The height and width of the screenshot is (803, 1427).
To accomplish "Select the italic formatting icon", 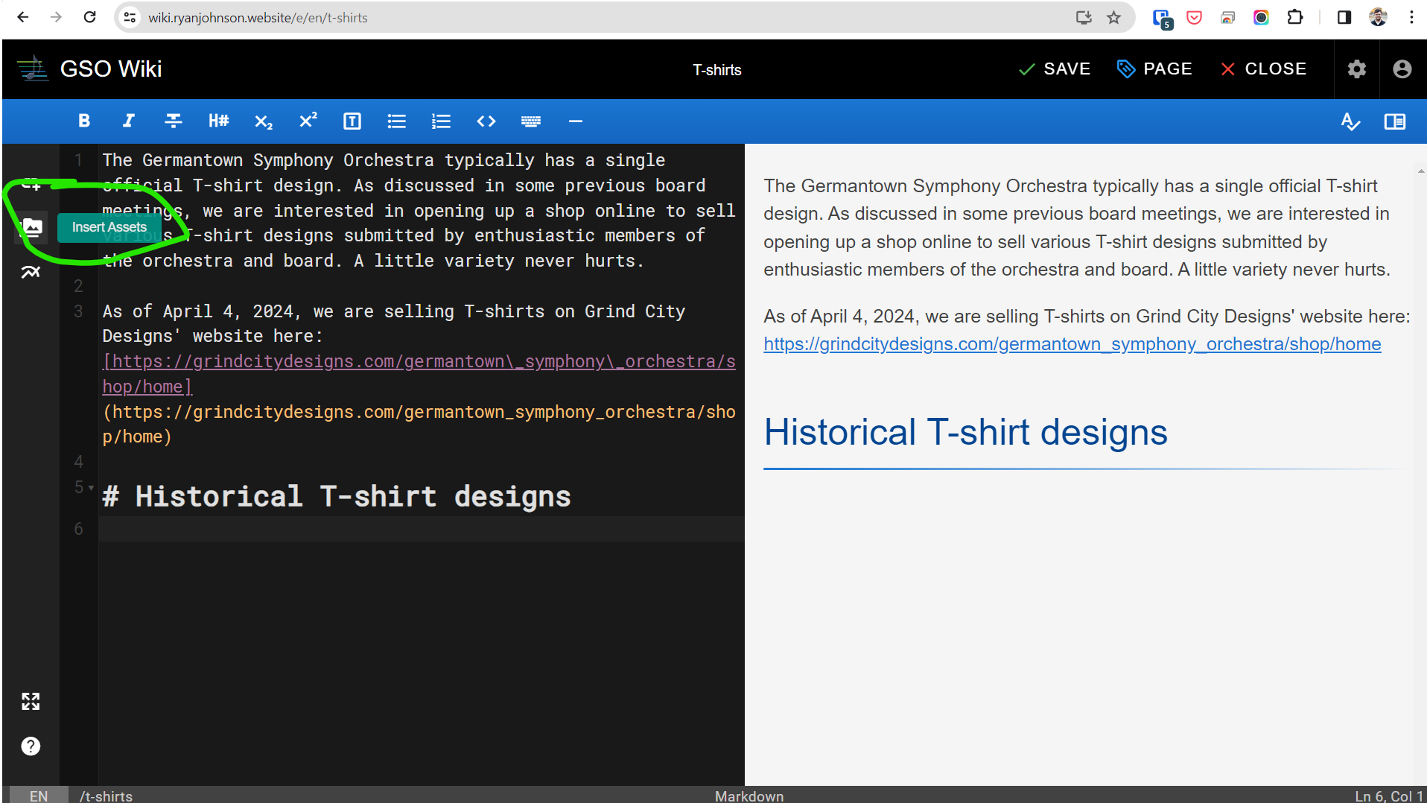I will click(129, 121).
